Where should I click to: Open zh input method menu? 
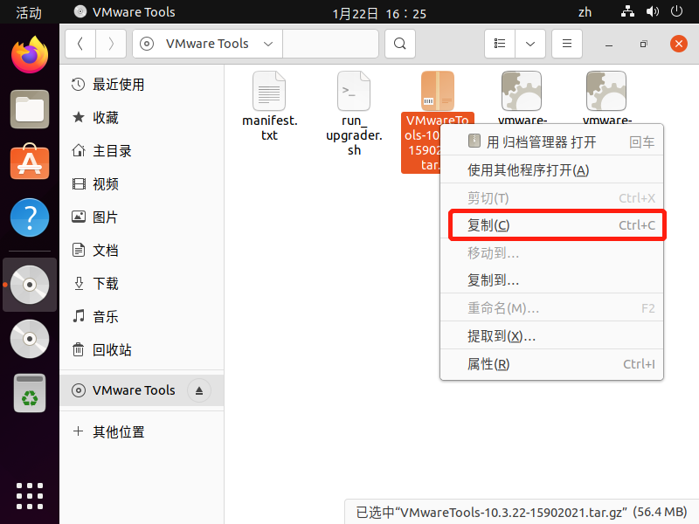pos(585,12)
